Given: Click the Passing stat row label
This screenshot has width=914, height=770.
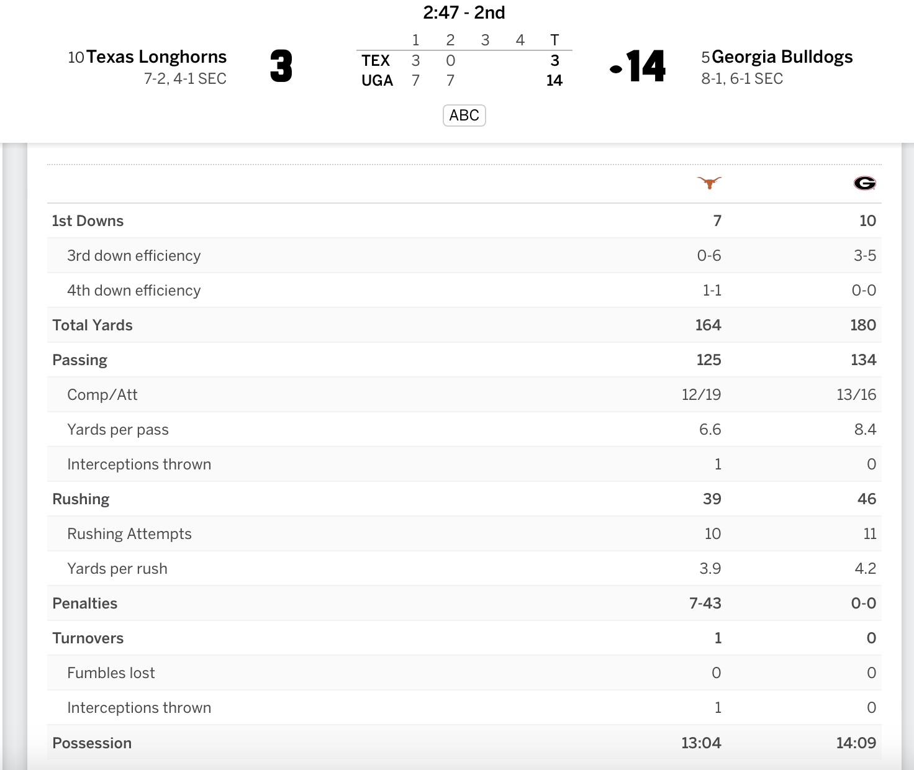Looking at the screenshot, I should 80,360.
